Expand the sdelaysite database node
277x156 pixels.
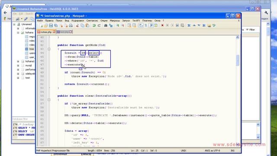click(18, 74)
